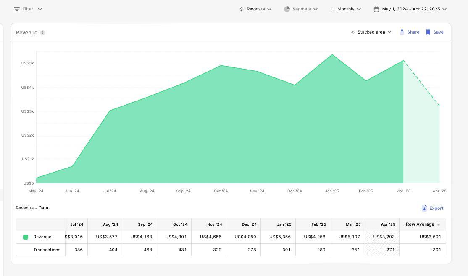Select the Transactions row label

[47, 250]
